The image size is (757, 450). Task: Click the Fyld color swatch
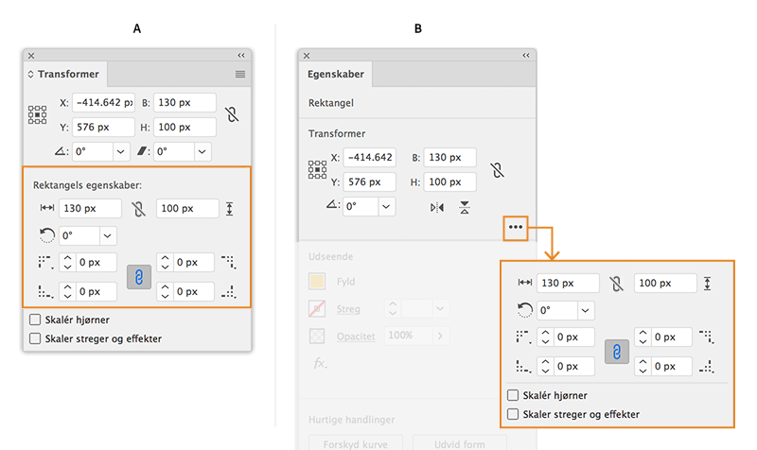[317, 281]
